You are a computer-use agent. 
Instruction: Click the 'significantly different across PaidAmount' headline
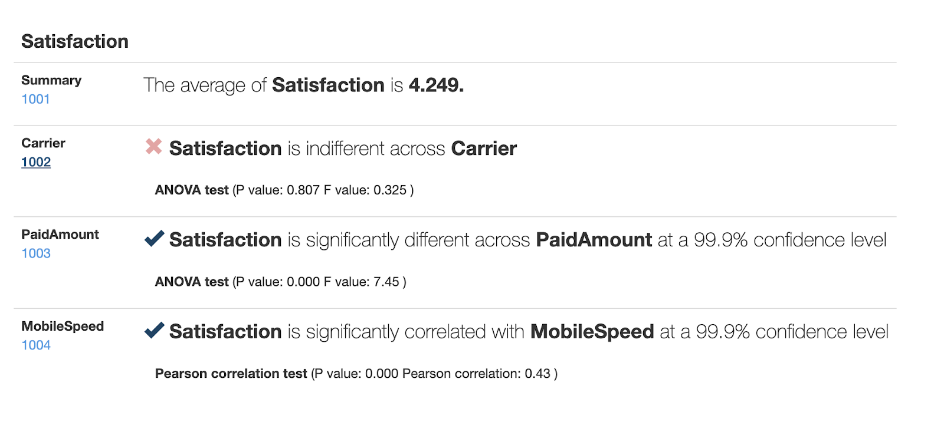(x=527, y=240)
